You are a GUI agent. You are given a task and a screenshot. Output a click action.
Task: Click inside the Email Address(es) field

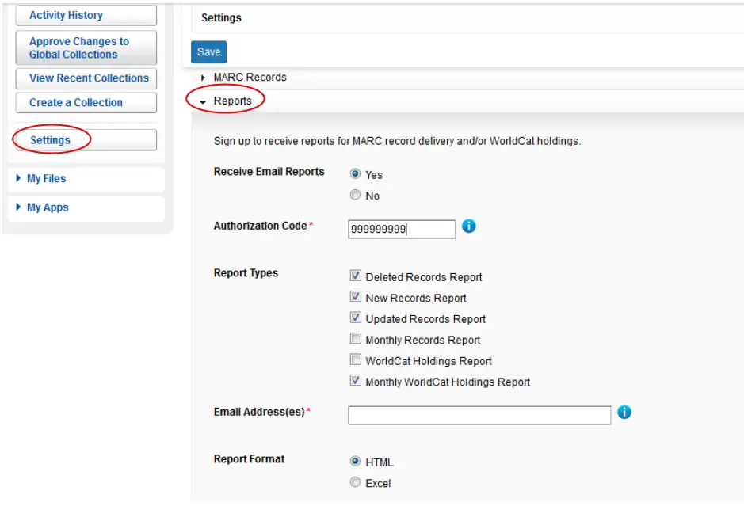(x=479, y=413)
